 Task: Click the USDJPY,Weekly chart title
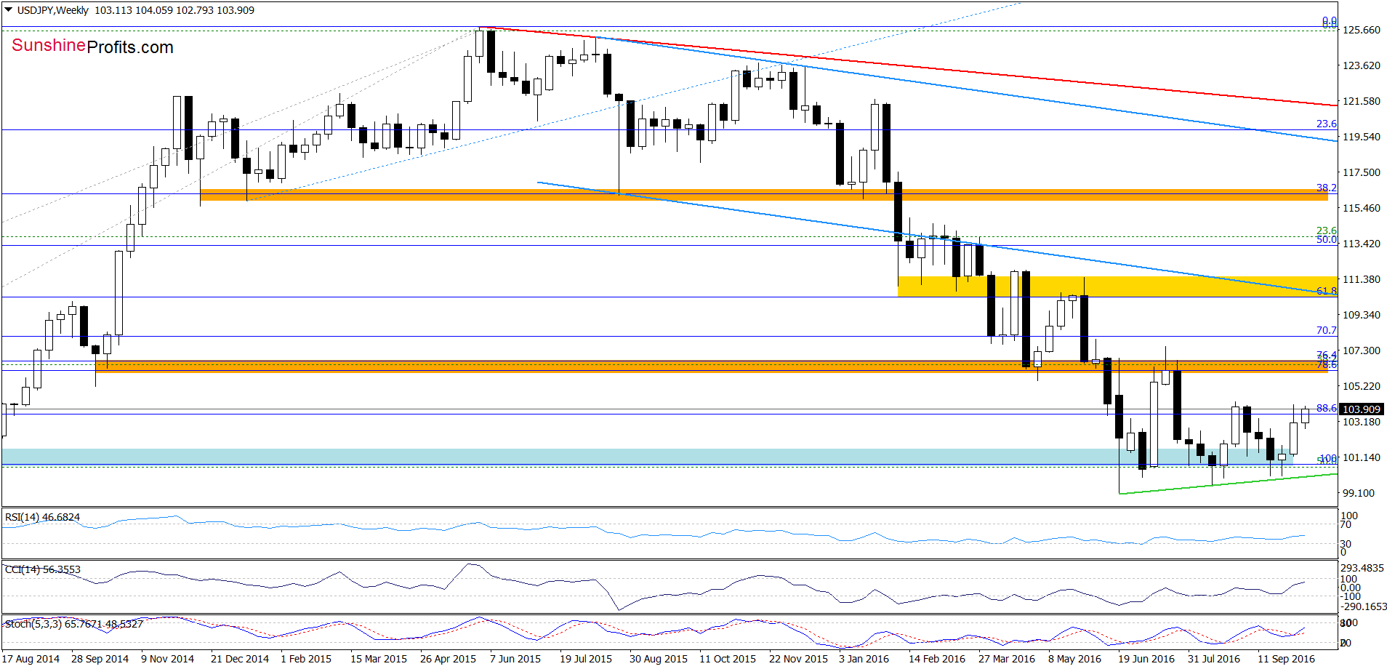pos(52,10)
